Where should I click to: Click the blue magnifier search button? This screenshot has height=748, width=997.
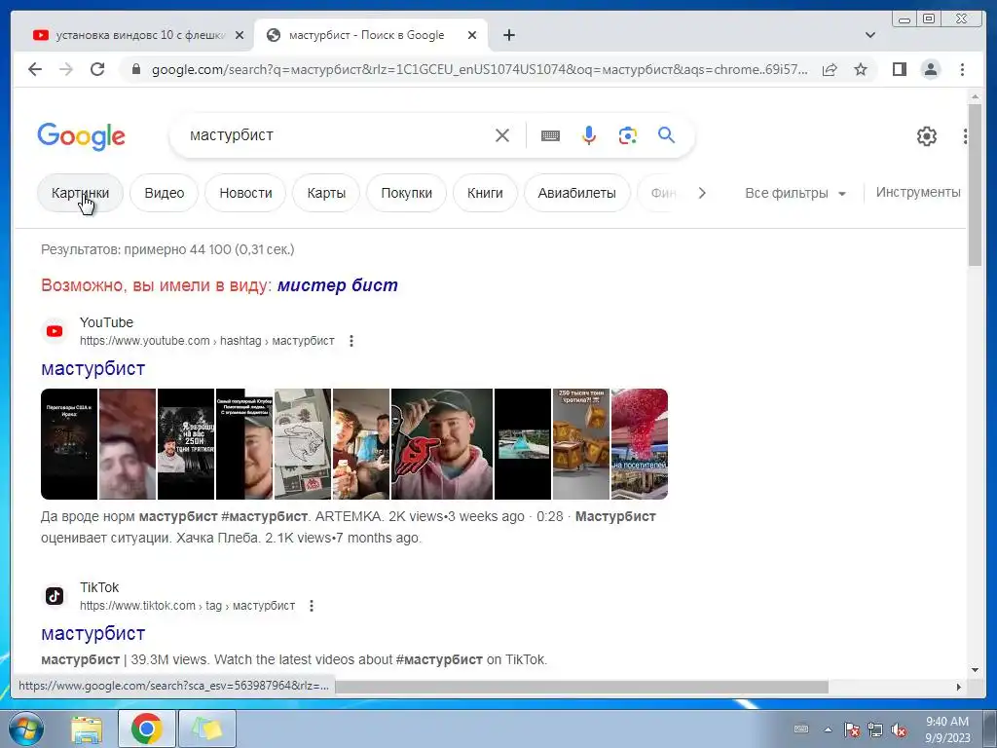(x=666, y=134)
